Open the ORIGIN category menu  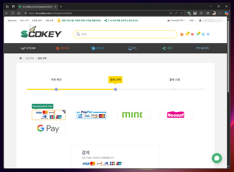tap(63, 48)
